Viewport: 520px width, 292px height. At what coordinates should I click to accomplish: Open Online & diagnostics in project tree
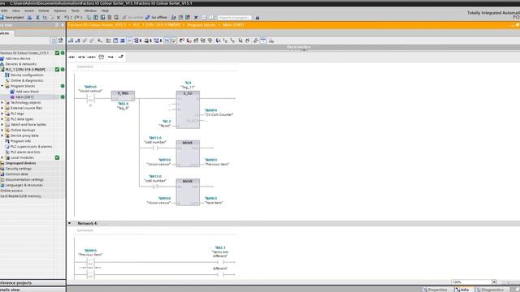(x=27, y=80)
